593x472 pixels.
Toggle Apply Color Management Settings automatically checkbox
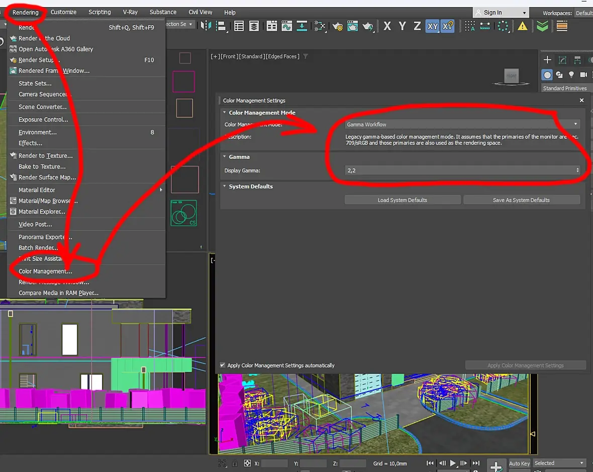click(222, 365)
